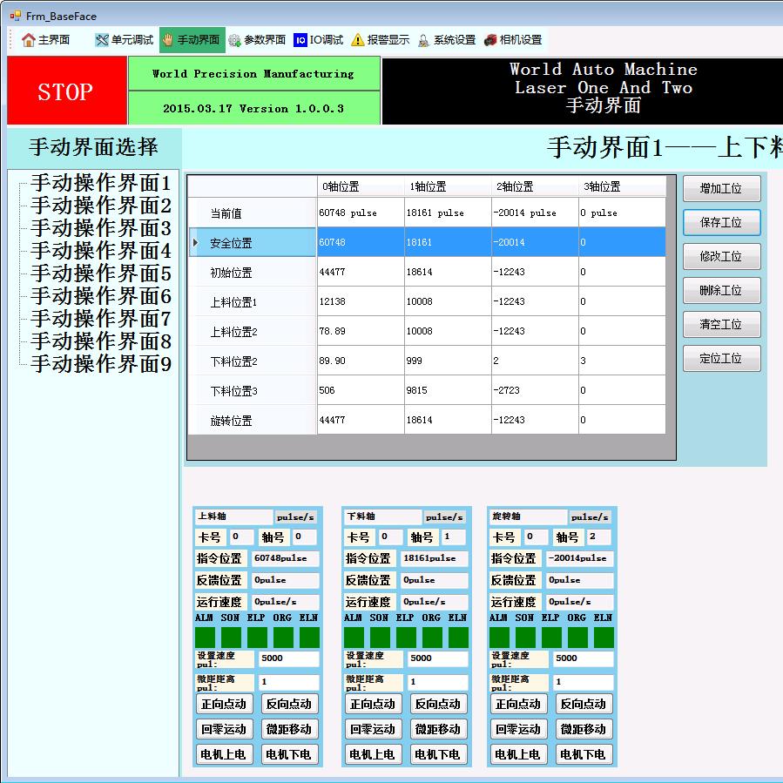
Task: Click the 定位工位 button
Action: pyautogui.click(x=721, y=358)
